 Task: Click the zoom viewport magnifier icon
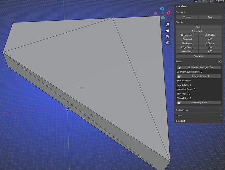(x=168, y=24)
